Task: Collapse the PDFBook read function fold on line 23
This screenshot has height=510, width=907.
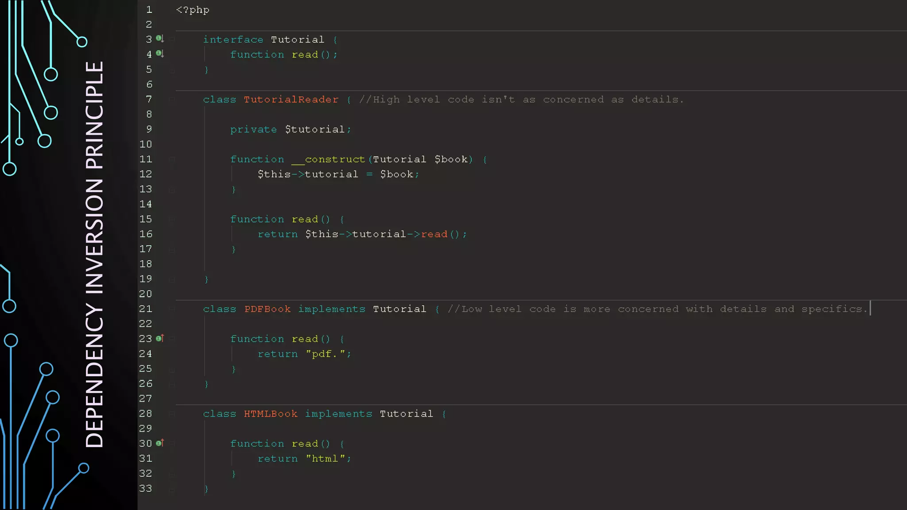Action: (x=172, y=339)
